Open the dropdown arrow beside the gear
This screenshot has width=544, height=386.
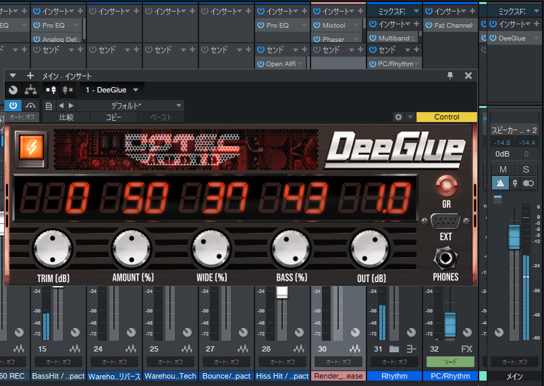tap(410, 117)
